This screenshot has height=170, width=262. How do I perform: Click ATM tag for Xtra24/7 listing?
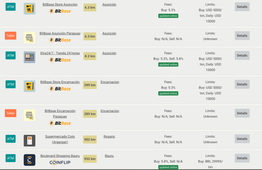(10, 55)
